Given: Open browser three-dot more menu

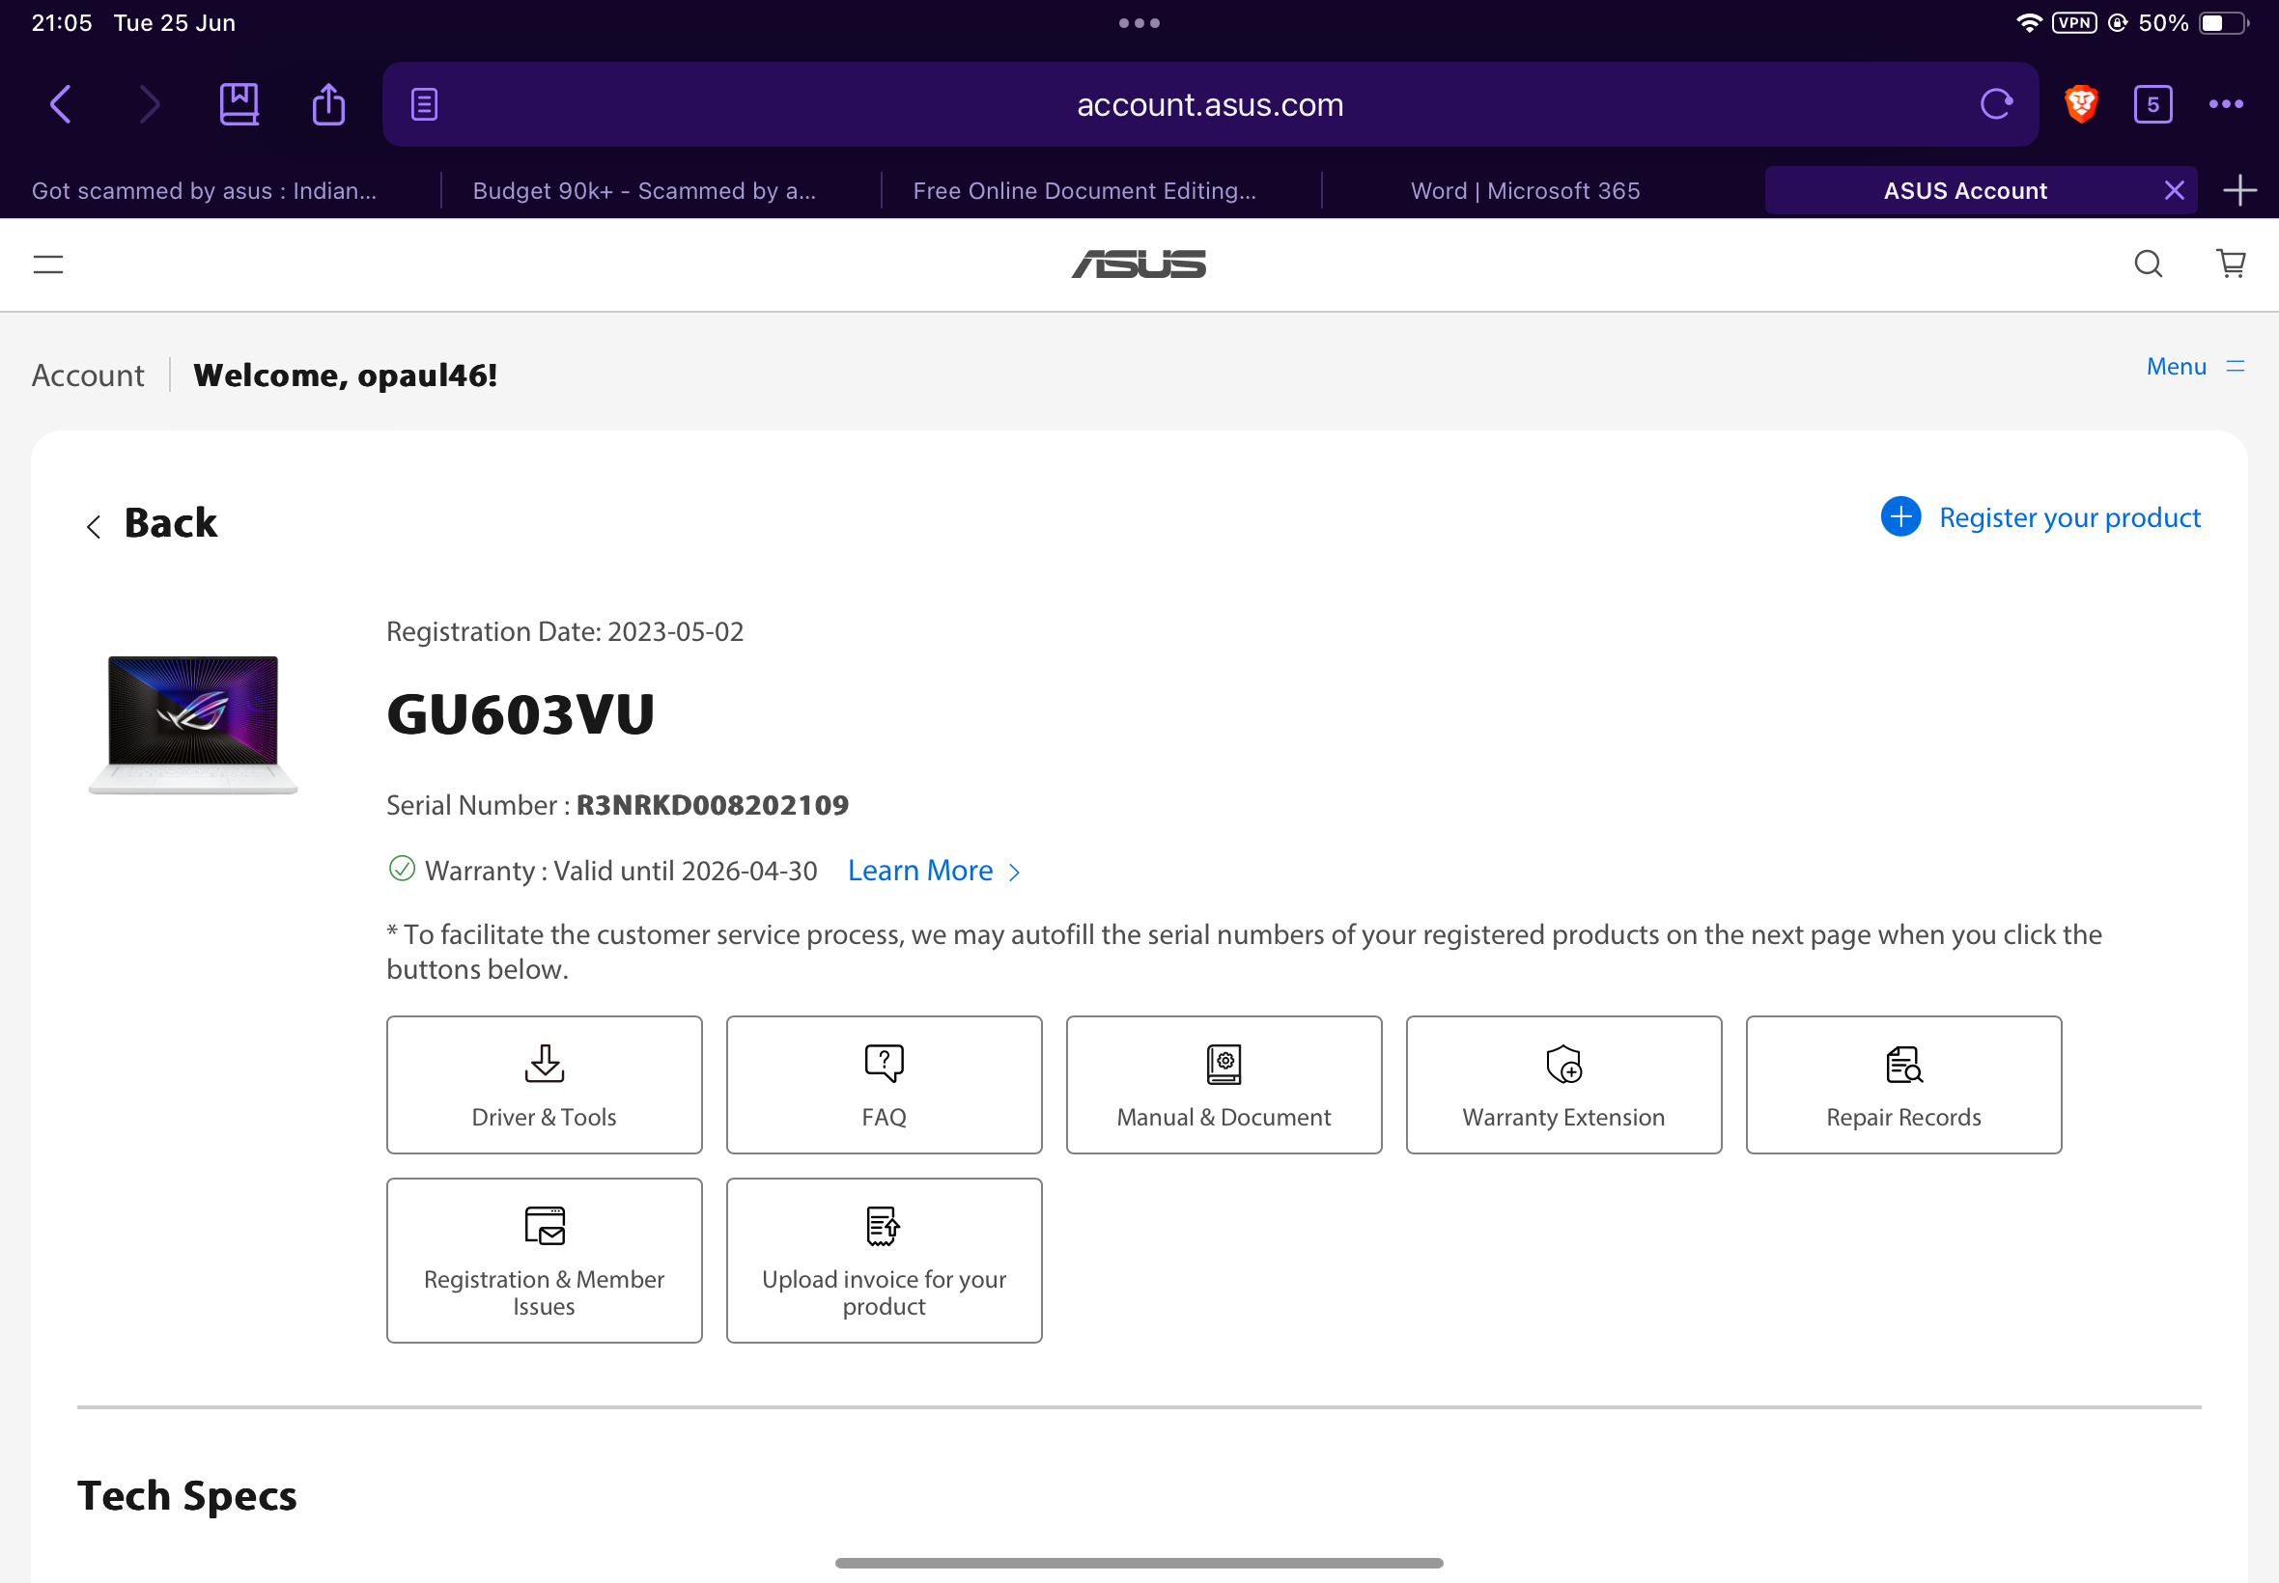Looking at the screenshot, I should [x=2226, y=104].
